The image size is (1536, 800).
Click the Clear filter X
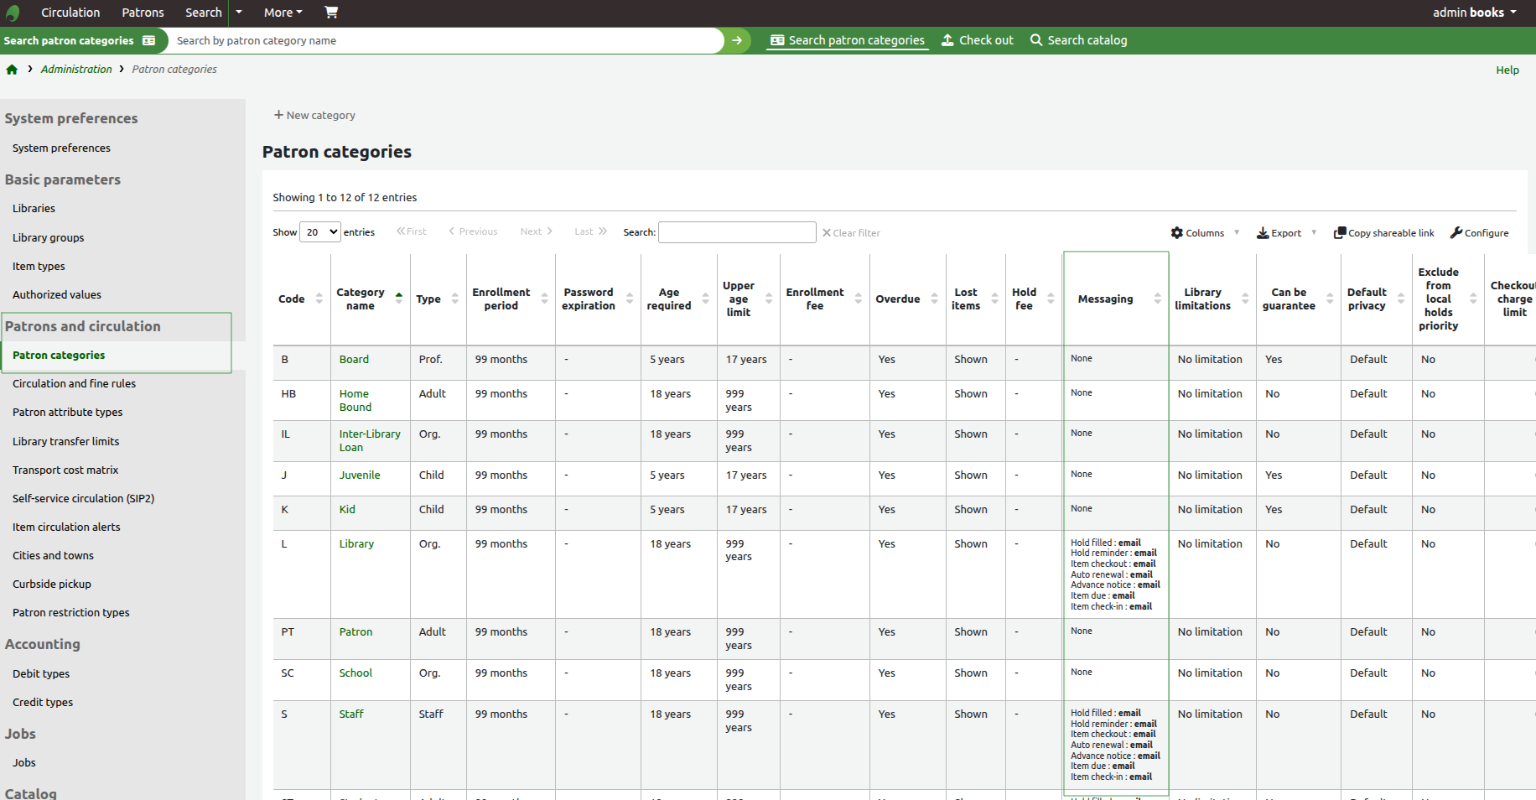pos(827,233)
